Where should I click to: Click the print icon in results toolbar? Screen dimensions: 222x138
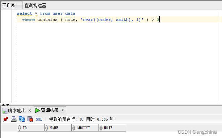[x=14, y=119]
